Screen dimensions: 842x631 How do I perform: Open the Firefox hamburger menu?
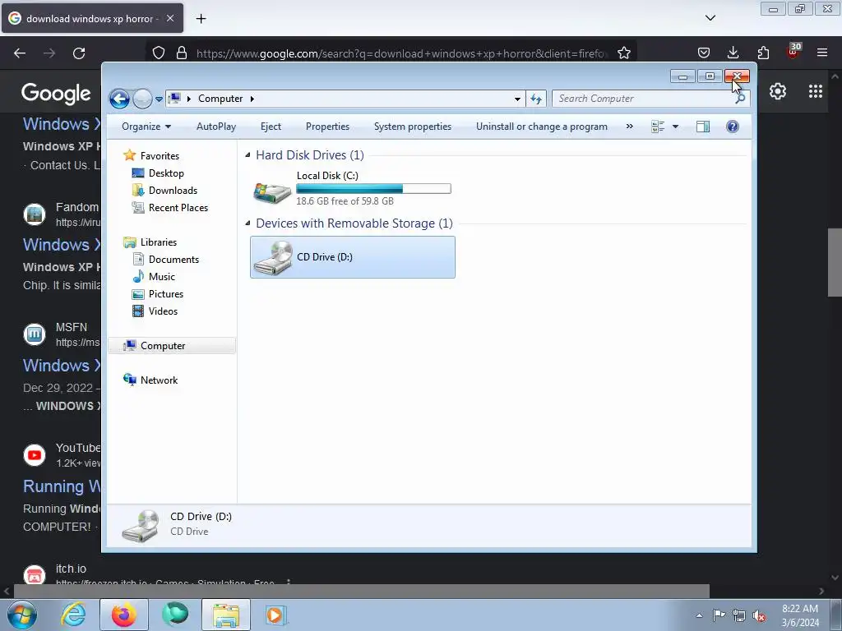click(822, 53)
